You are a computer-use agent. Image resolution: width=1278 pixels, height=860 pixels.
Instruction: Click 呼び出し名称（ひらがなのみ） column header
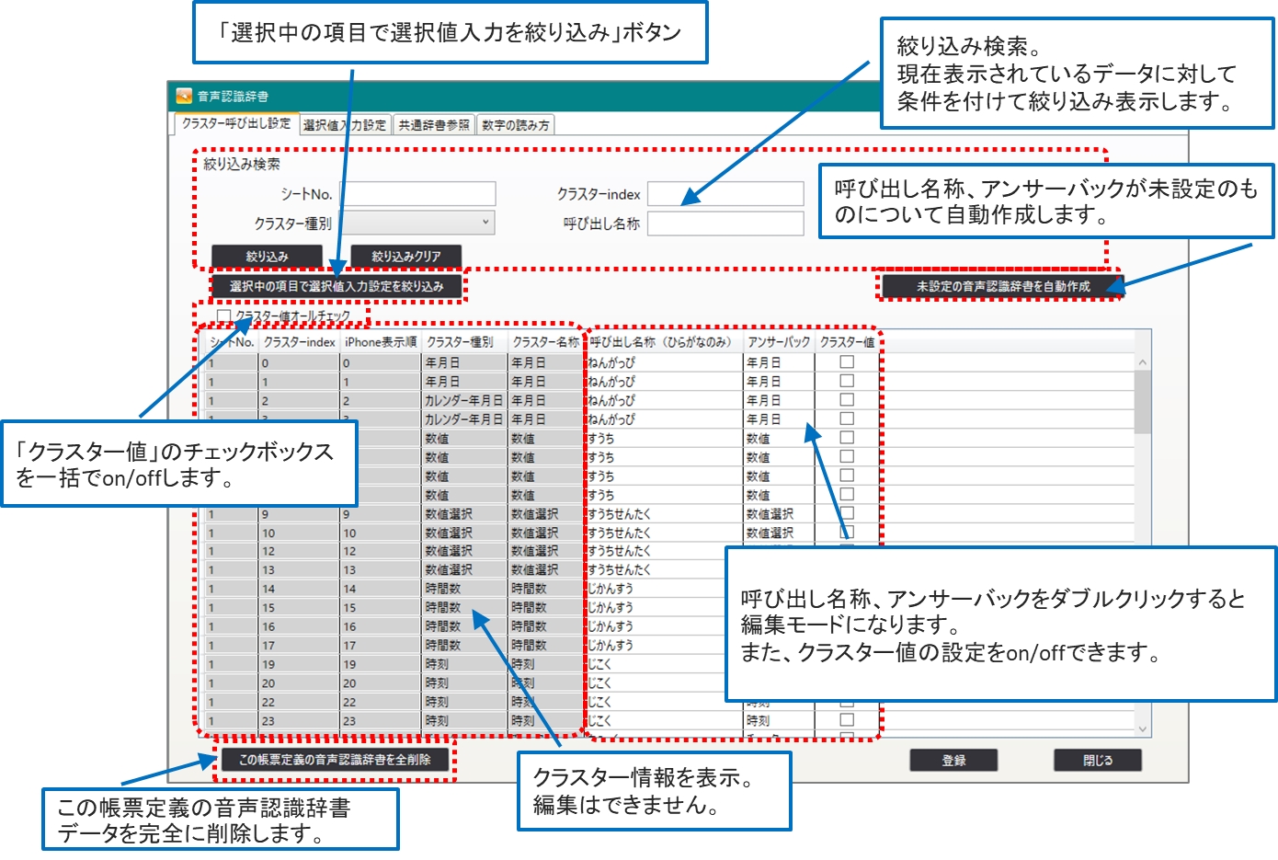(x=664, y=342)
